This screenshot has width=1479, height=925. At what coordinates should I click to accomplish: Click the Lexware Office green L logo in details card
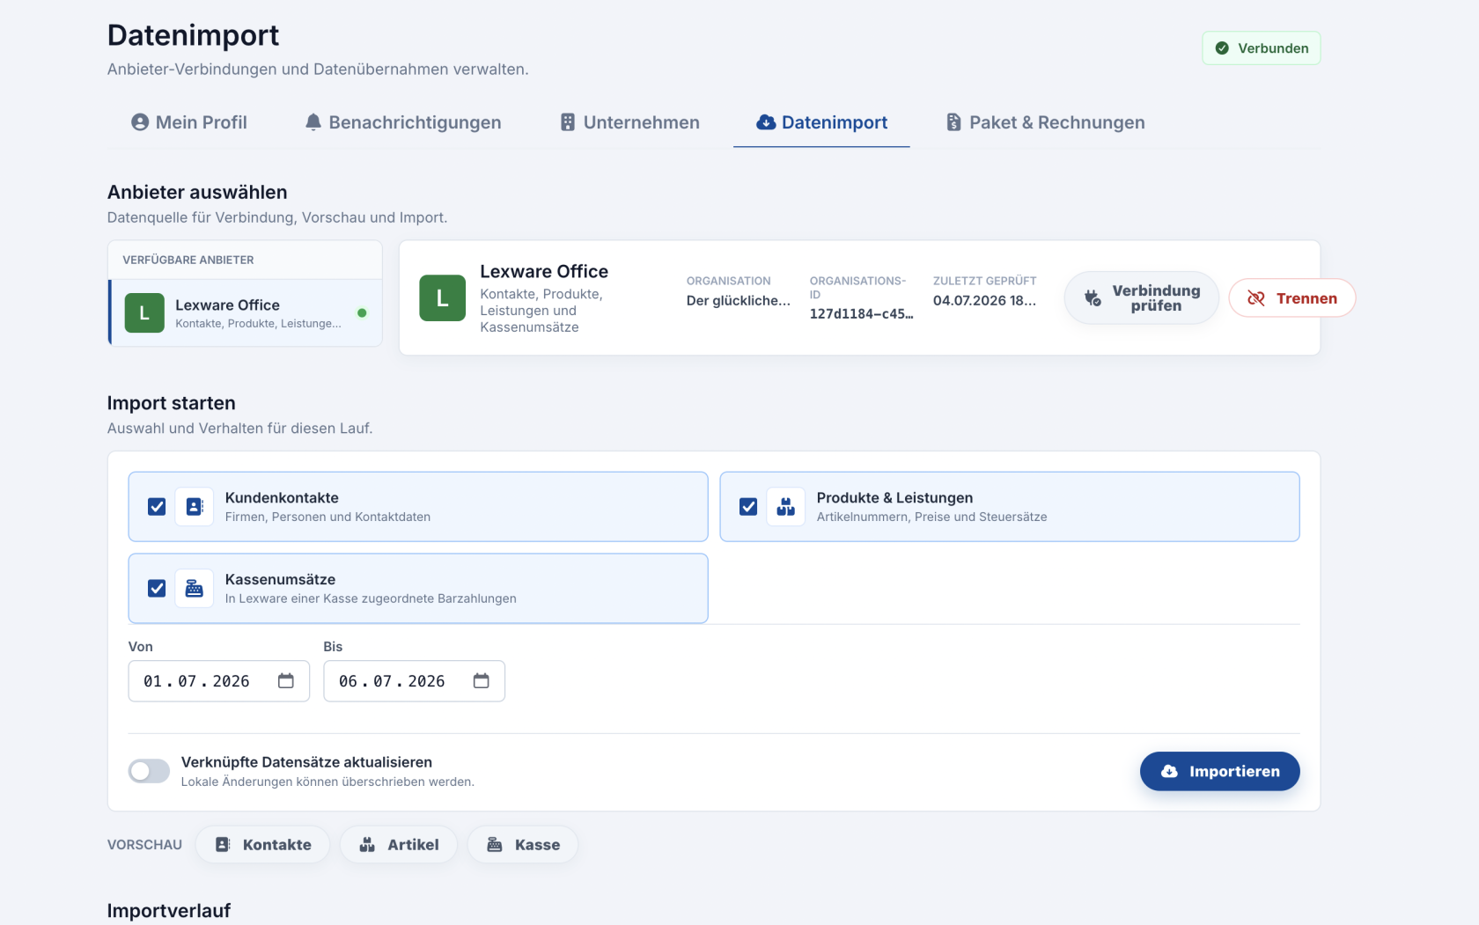click(442, 297)
